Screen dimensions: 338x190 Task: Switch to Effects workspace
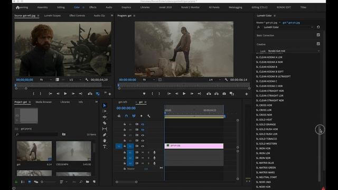coord(93,7)
